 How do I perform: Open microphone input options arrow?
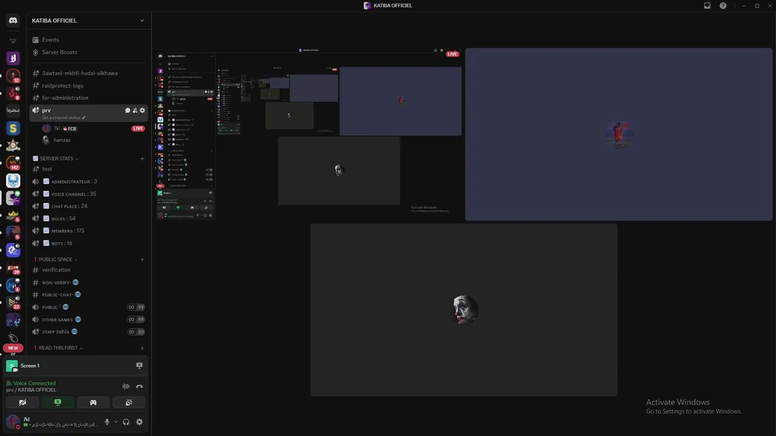click(116, 422)
